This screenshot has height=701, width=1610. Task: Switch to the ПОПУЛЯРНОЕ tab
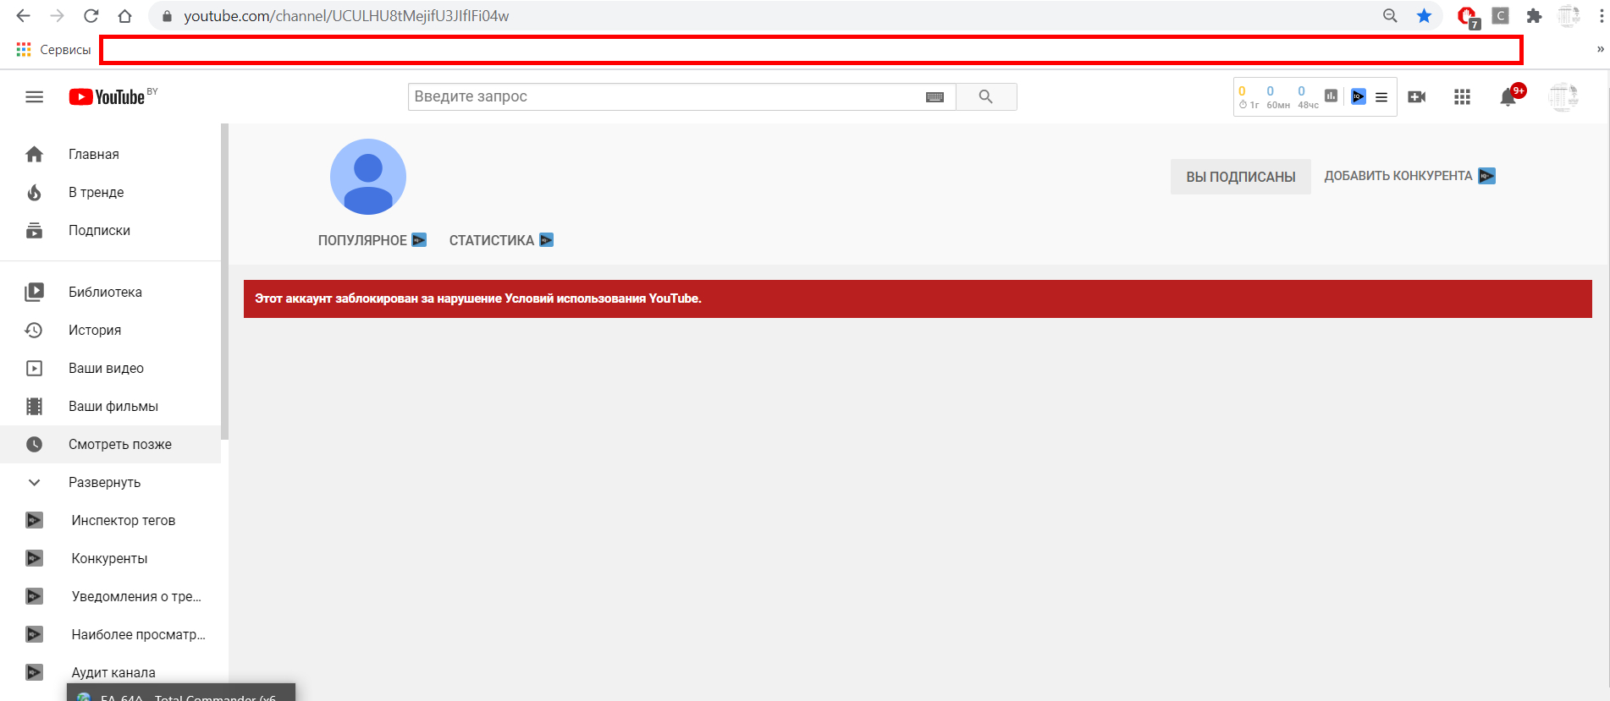(x=362, y=240)
